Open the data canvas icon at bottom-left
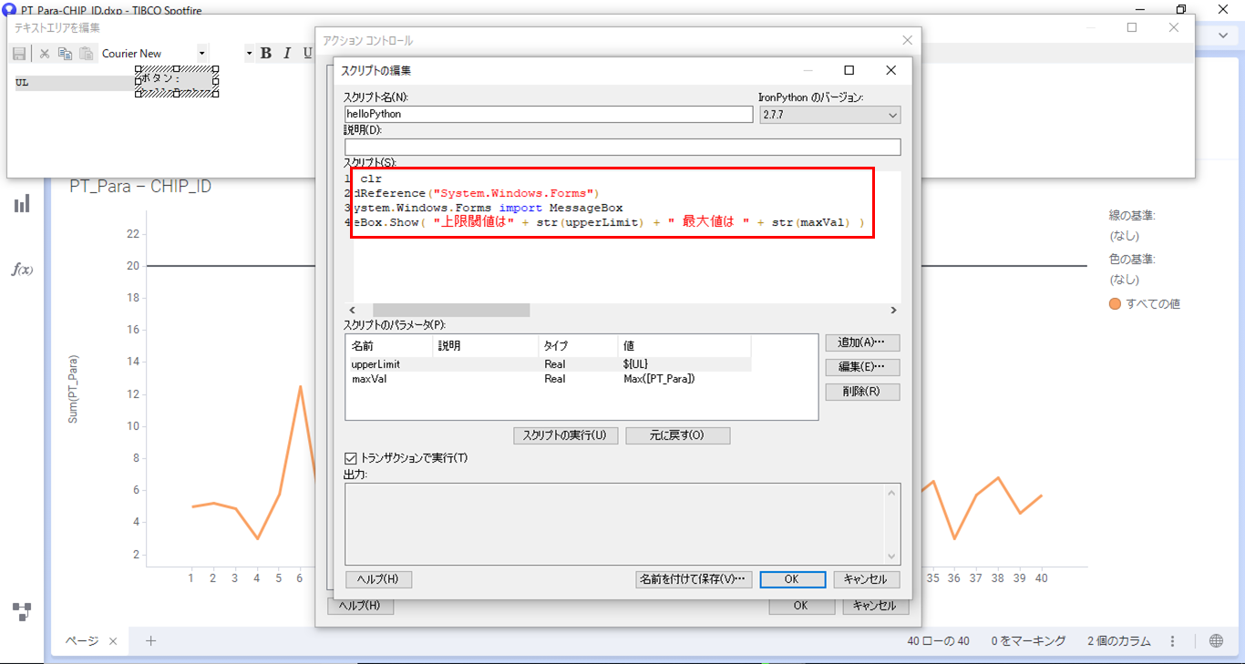The height and width of the screenshot is (664, 1245). (x=22, y=611)
